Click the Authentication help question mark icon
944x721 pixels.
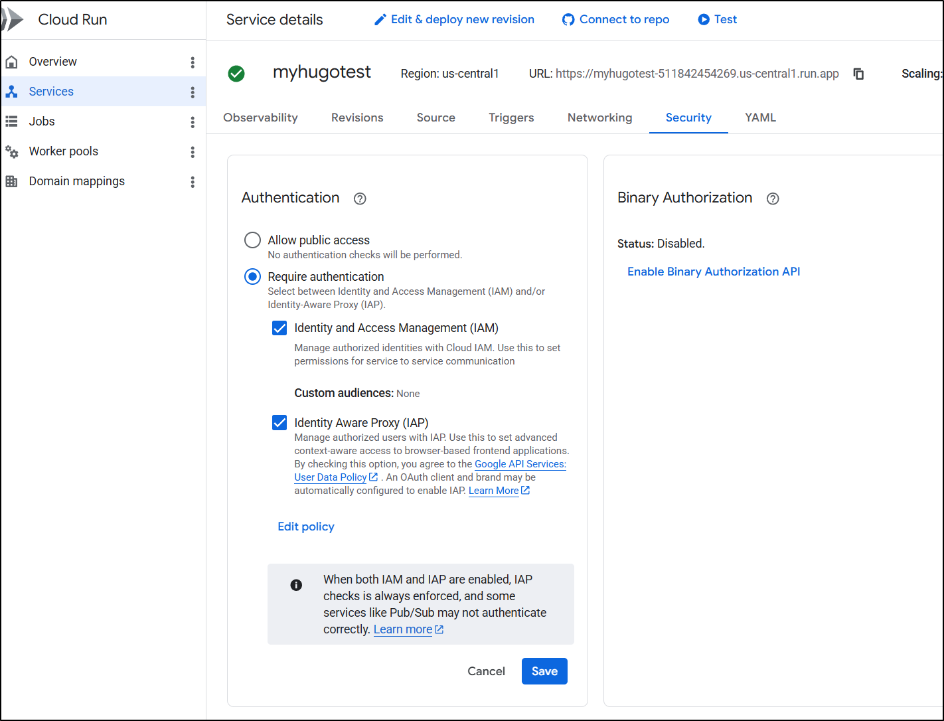coord(360,199)
